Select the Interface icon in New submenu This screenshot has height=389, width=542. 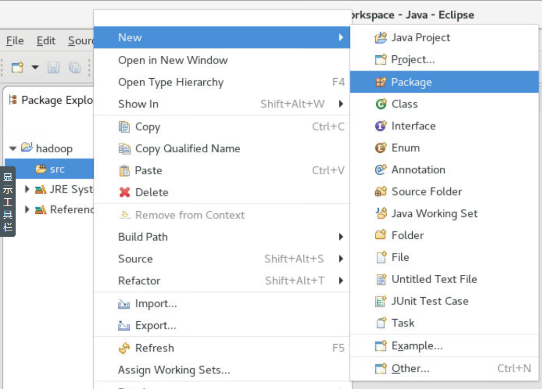[381, 126]
